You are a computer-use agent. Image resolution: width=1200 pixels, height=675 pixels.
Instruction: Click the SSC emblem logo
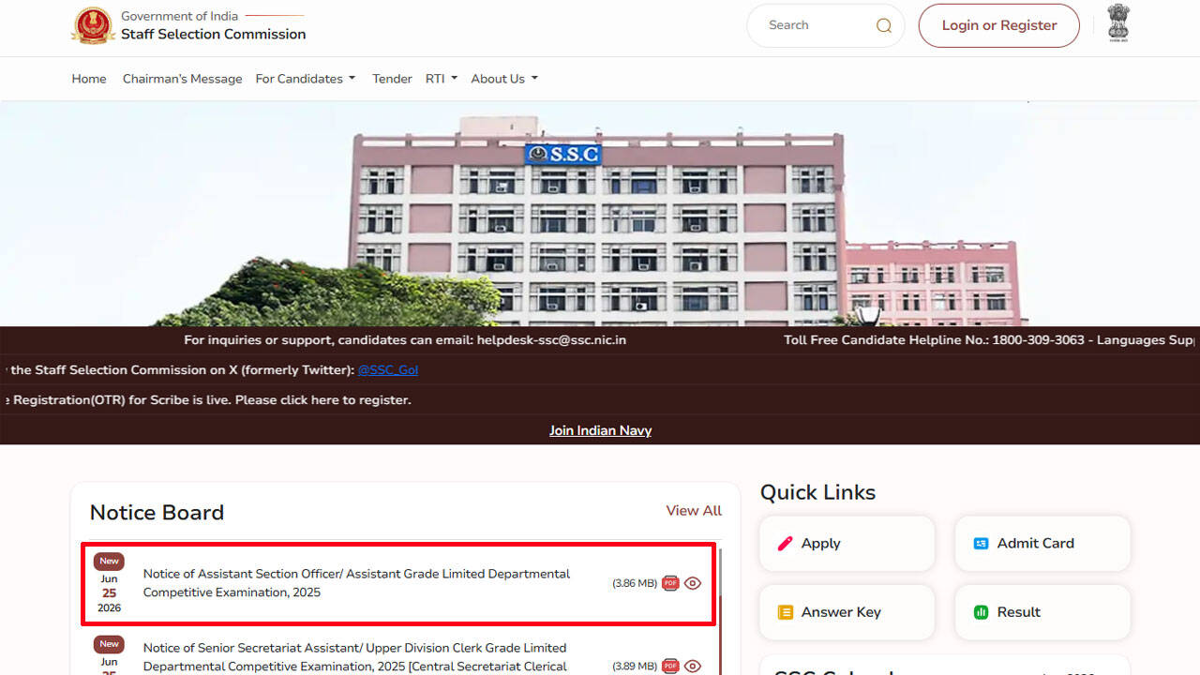93,25
